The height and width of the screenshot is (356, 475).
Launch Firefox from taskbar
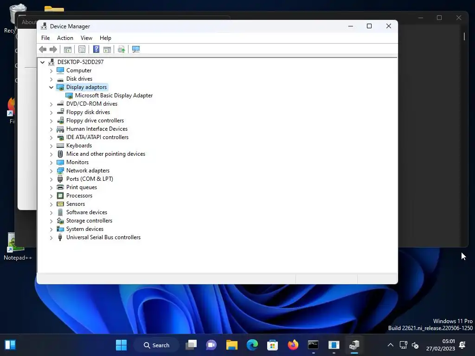(x=293, y=345)
